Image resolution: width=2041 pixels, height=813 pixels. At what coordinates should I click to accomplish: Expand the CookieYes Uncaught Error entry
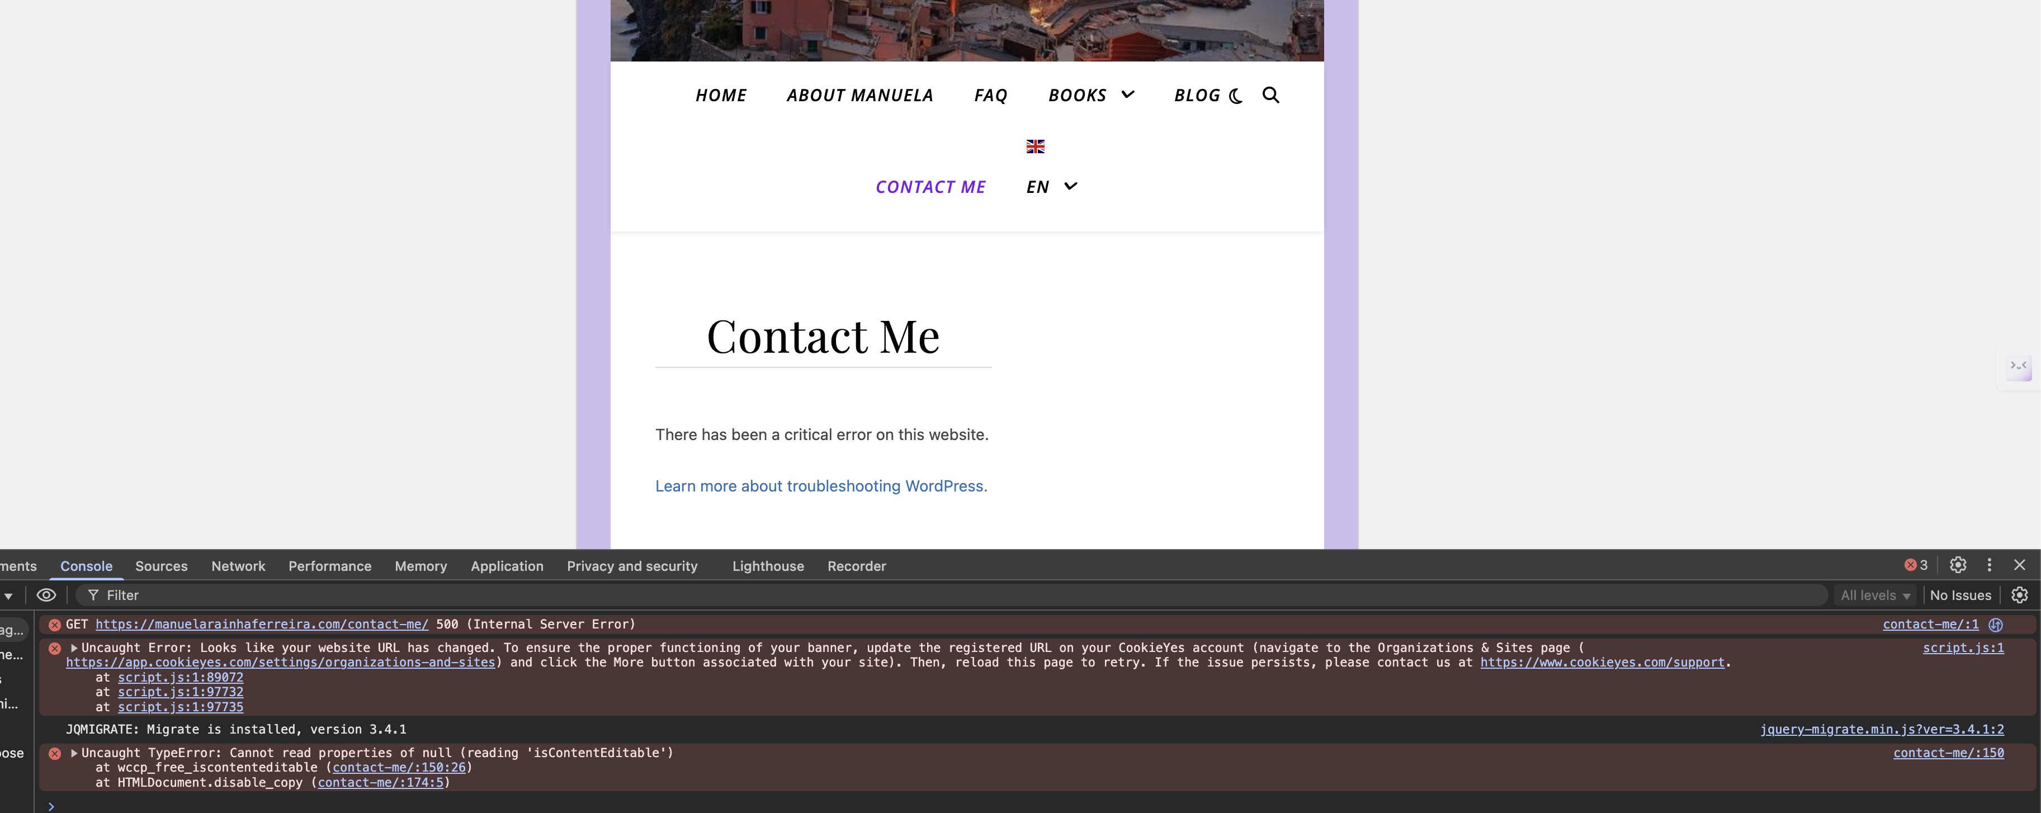(x=74, y=647)
